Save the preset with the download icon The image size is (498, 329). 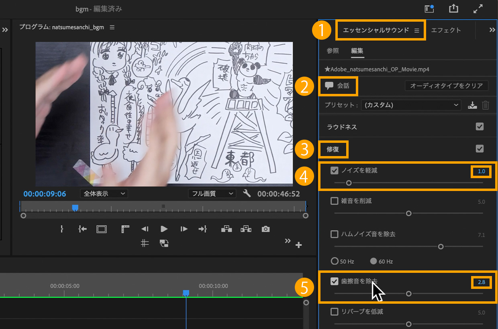(x=473, y=105)
